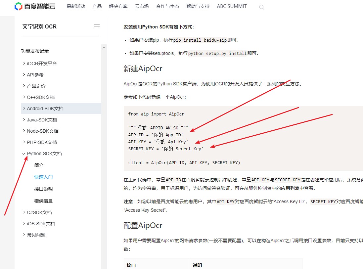Click the APP_ID assignment code line
The image size is (363, 269).
[x=156, y=135]
